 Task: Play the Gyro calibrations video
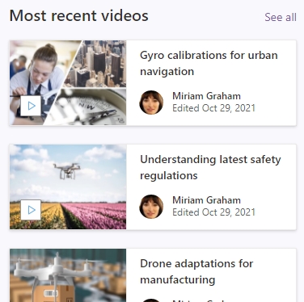pyautogui.click(x=31, y=106)
